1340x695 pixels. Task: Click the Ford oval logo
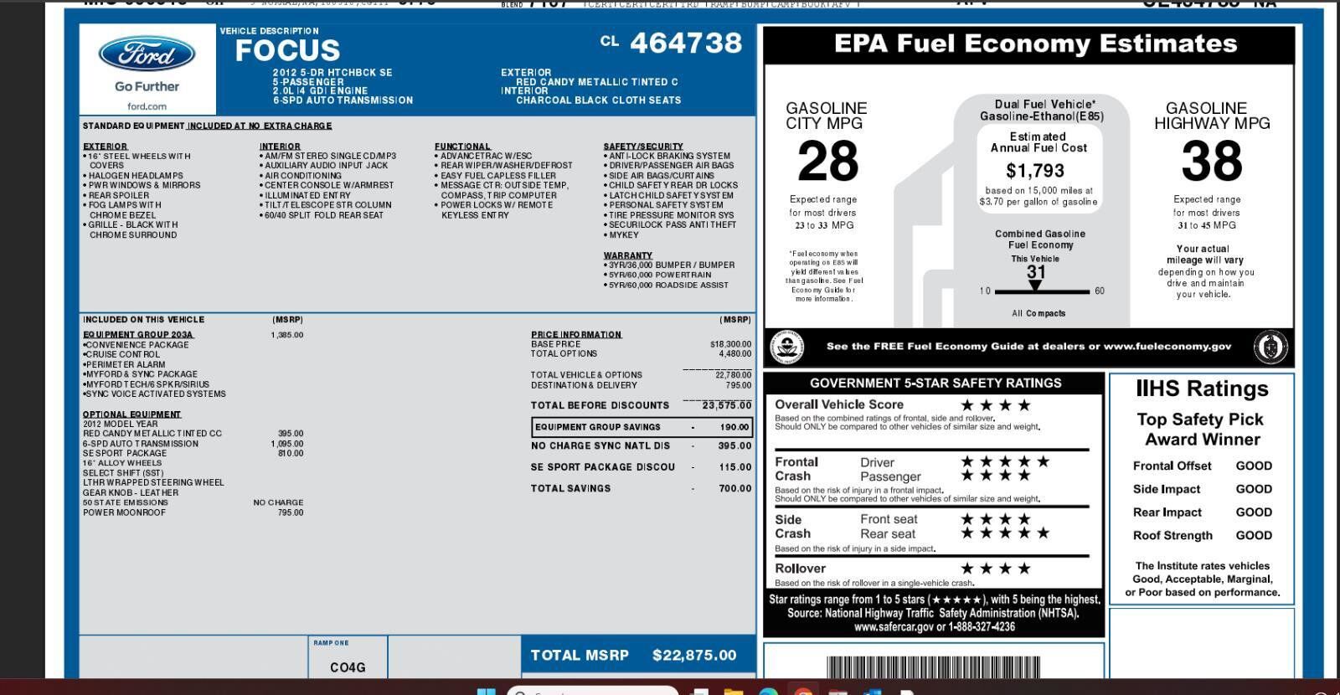pos(147,55)
